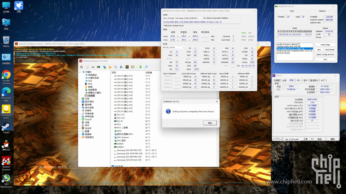Image resolution: width=346 pixels, height=194 pixels.
Task: Launch the flame stability test in AIDA64 toolbar
Action: pyautogui.click(x=110, y=67)
